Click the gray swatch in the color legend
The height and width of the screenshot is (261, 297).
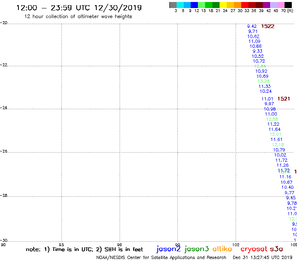(x=173, y=5)
